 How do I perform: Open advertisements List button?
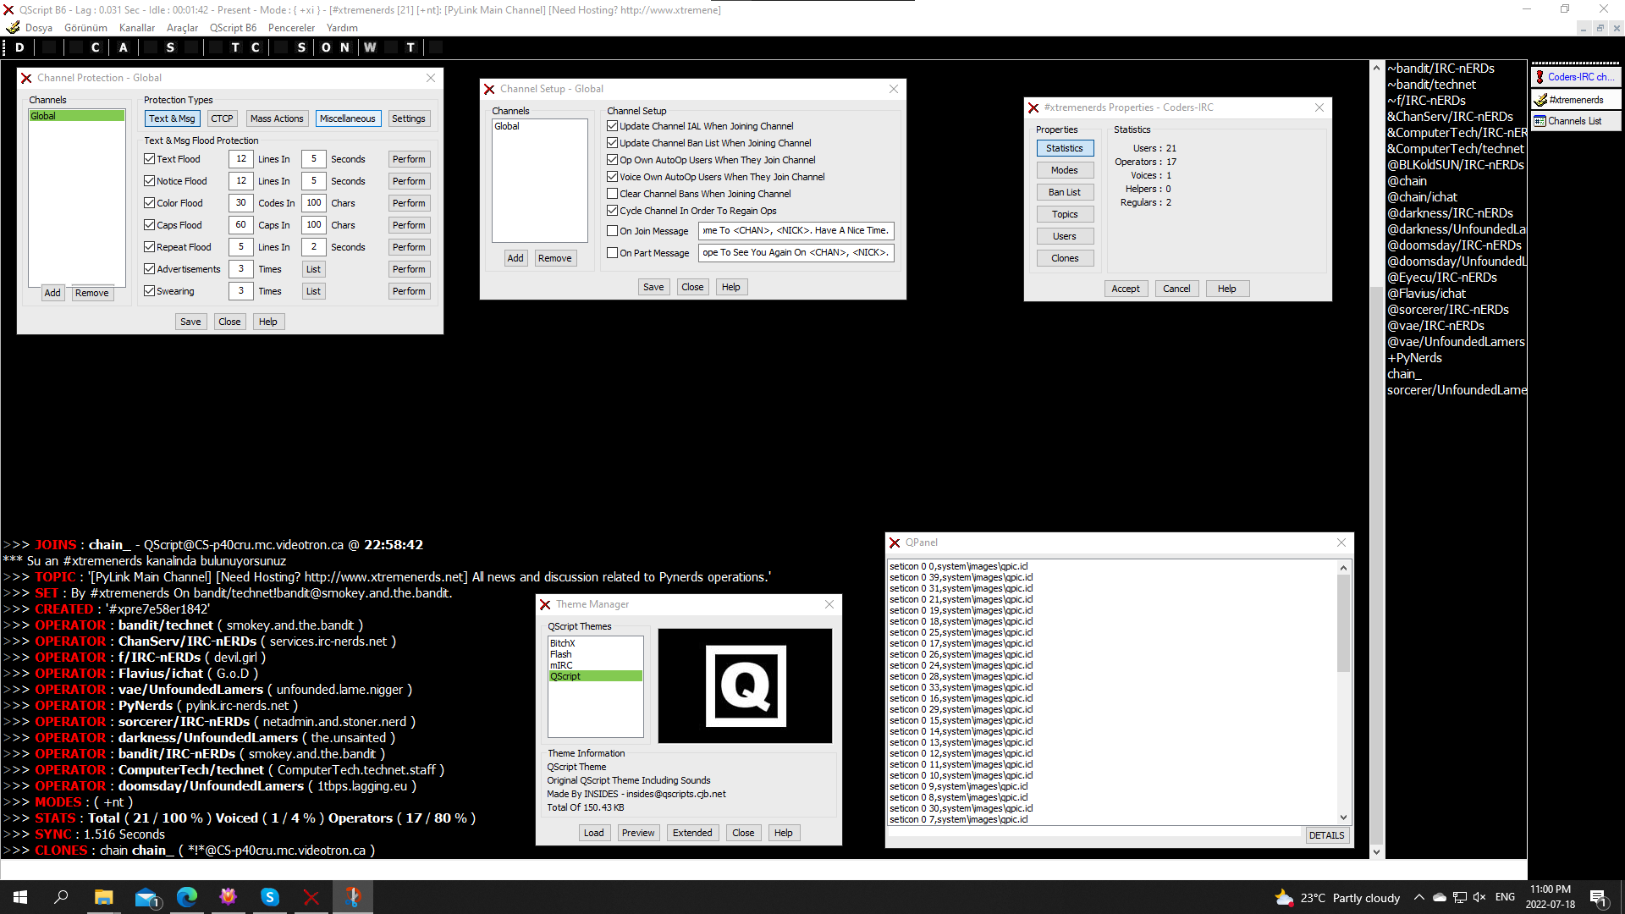tap(313, 269)
